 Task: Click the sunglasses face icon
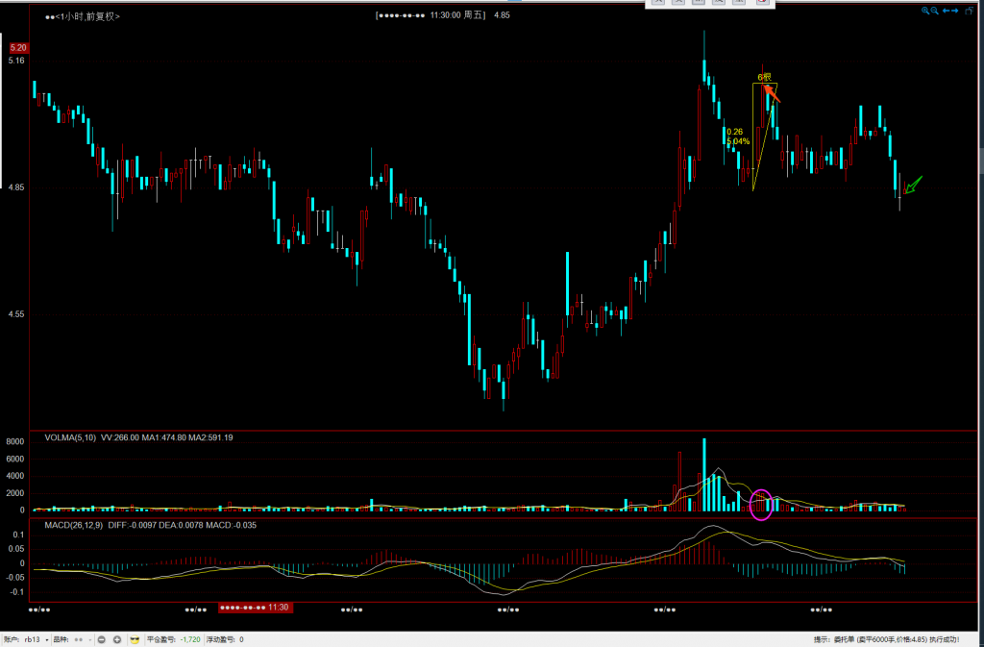click(135, 639)
